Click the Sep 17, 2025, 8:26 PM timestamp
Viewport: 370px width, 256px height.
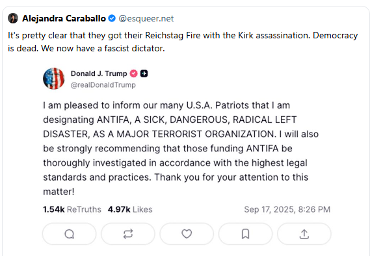click(287, 209)
